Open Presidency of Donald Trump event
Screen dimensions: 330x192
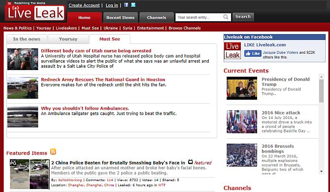coord(285,81)
